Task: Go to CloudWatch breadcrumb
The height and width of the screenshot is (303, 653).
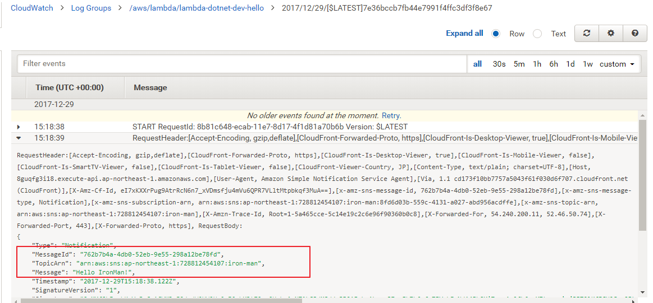Action: click(x=33, y=8)
